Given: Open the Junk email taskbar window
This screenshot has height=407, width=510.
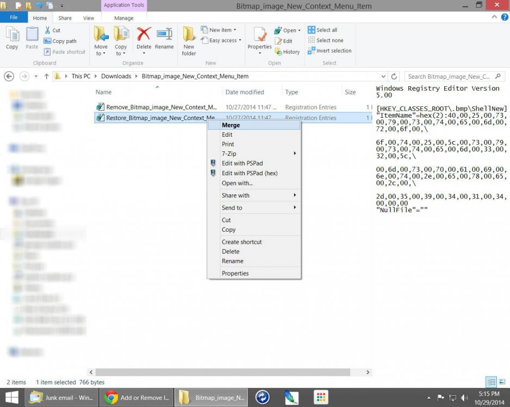Looking at the screenshot, I should coord(61,398).
